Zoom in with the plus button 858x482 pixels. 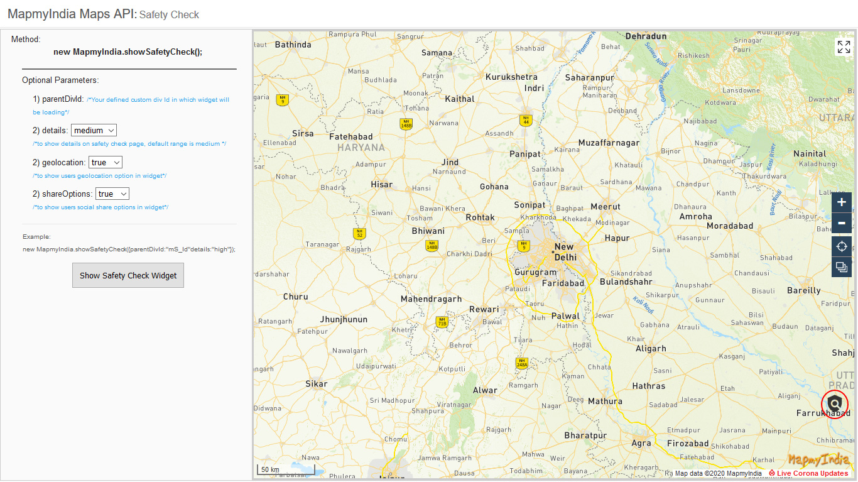[842, 202]
